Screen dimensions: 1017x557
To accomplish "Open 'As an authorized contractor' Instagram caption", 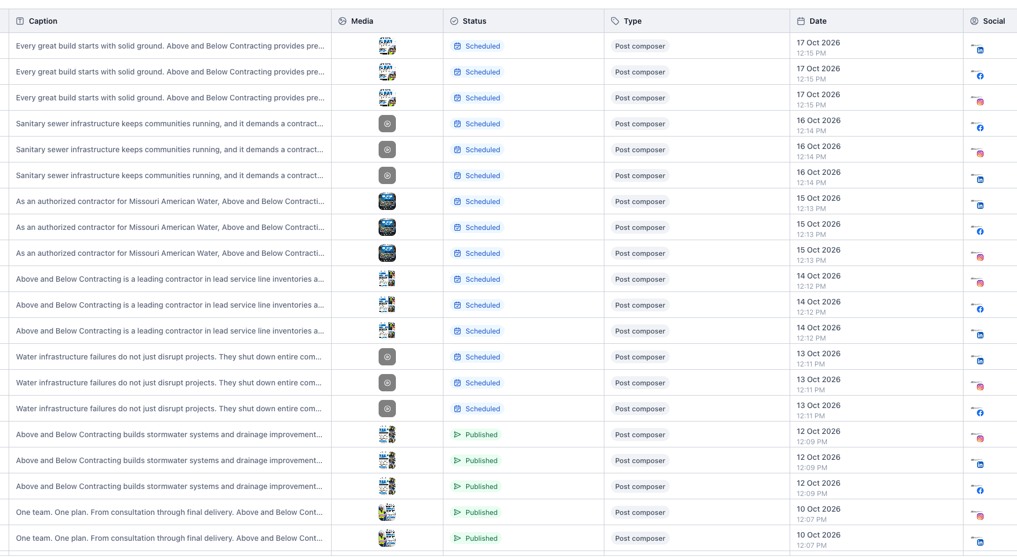I will [x=170, y=253].
